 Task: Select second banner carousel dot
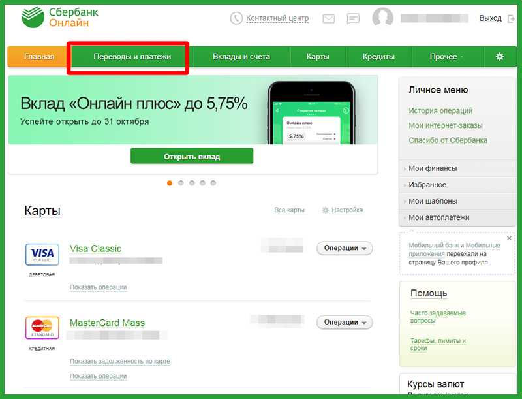coord(181,183)
